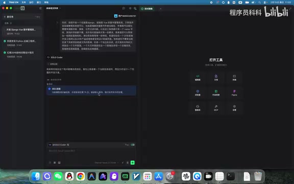Screen dimensions: 294x184
Task: Click the SOLO Coder avatar icon in chat
Action: coord(48,57)
